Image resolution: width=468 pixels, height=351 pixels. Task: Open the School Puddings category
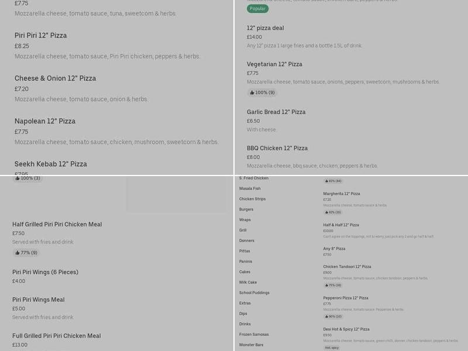pyautogui.click(x=254, y=293)
